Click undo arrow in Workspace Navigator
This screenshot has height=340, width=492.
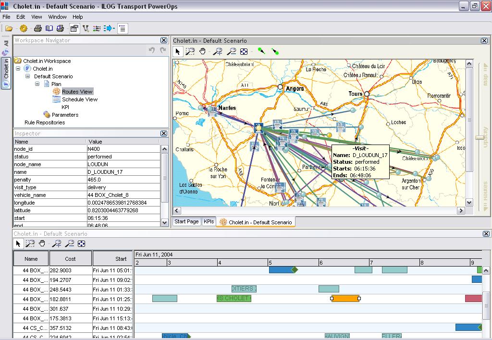coord(152,50)
